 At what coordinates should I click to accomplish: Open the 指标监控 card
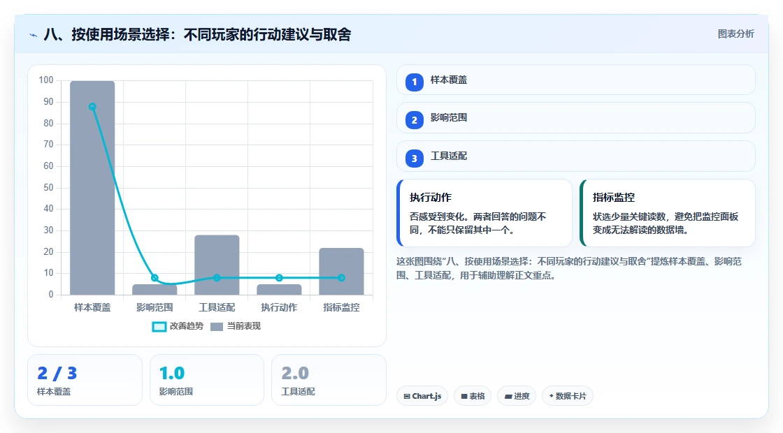[668, 213]
